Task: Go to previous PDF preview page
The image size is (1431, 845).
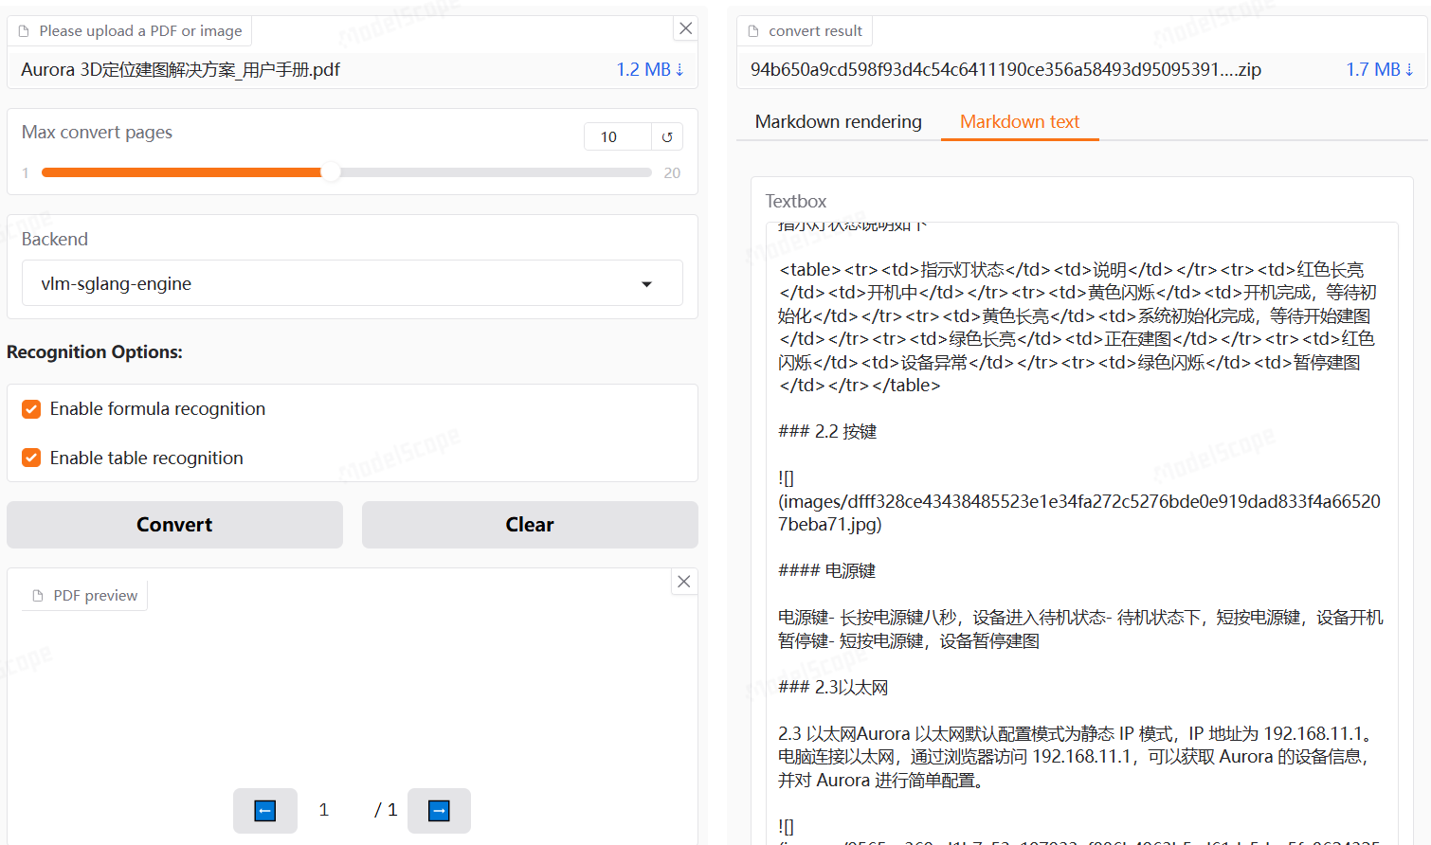Action: pyautogui.click(x=264, y=811)
